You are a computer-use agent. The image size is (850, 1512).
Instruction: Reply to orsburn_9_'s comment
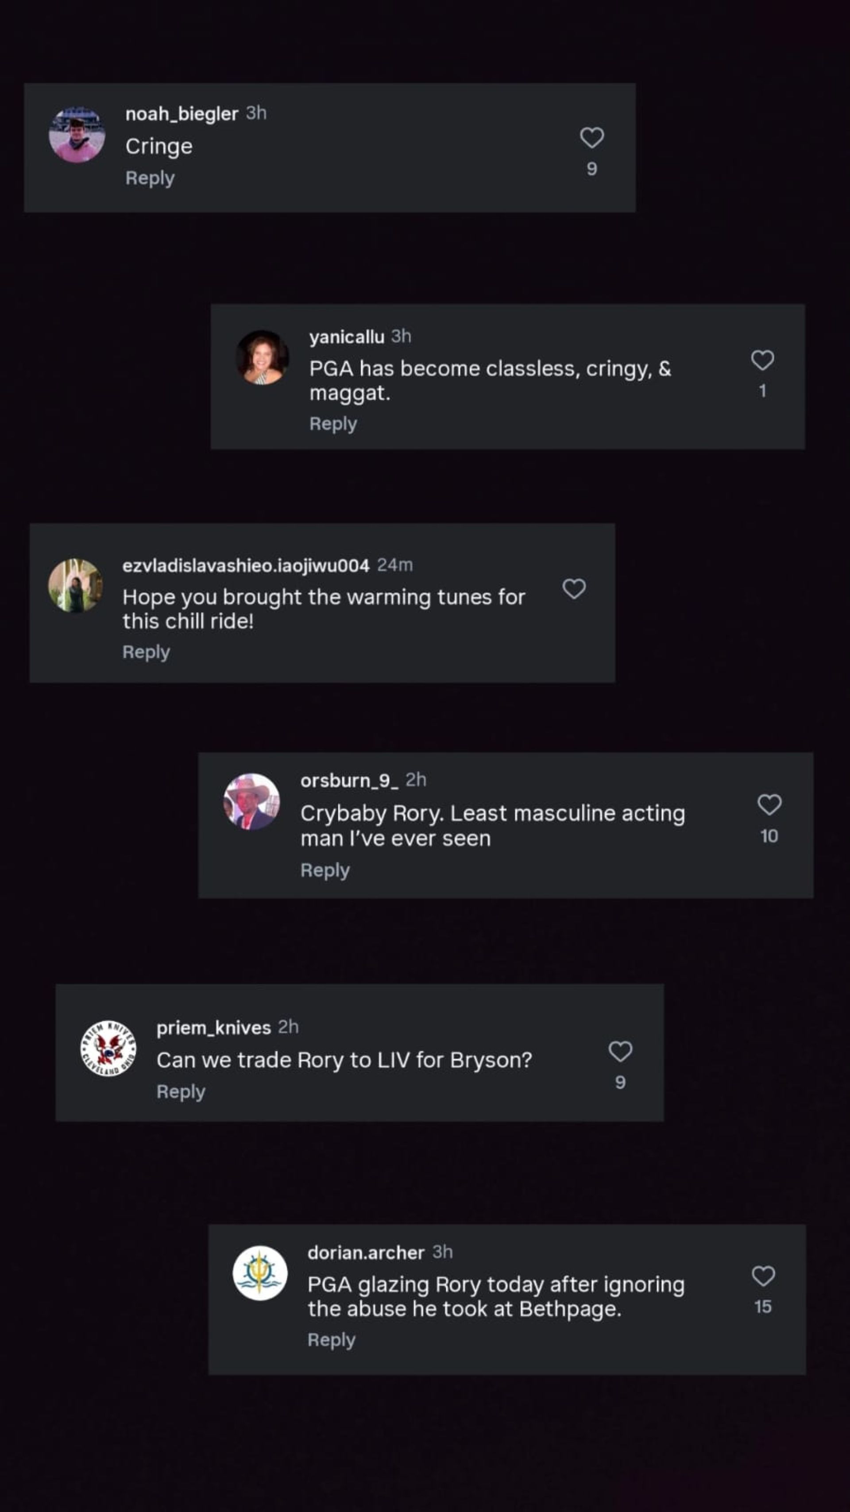[325, 870]
